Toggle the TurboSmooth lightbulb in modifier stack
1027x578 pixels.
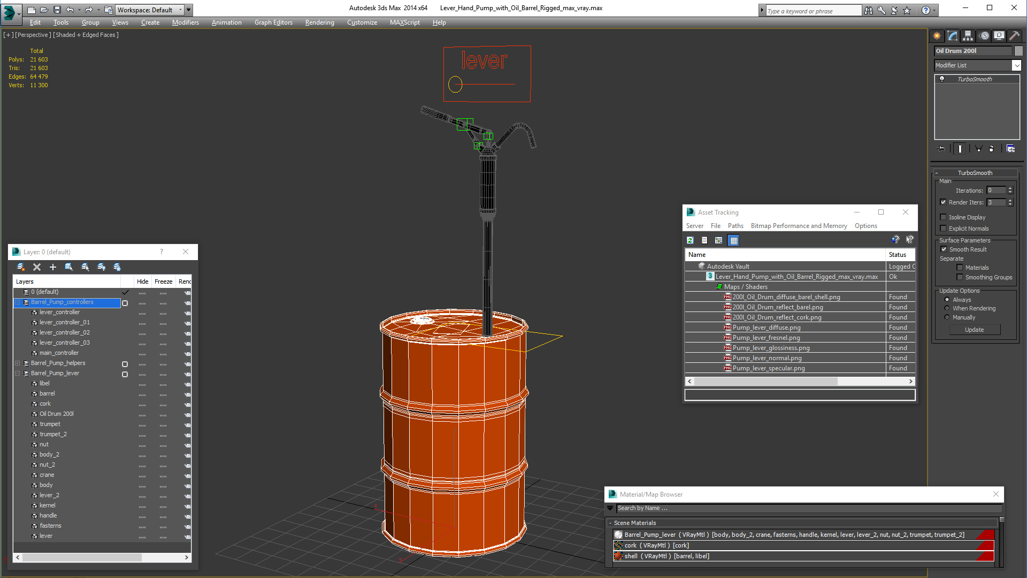(942, 79)
